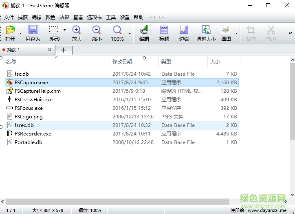
Task: Click the Paint (画图) toolbar icon
Action: pyautogui.click(x=226, y=31)
